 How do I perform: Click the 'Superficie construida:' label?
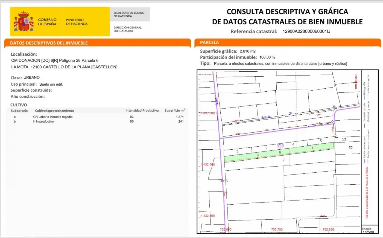point(31,90)
